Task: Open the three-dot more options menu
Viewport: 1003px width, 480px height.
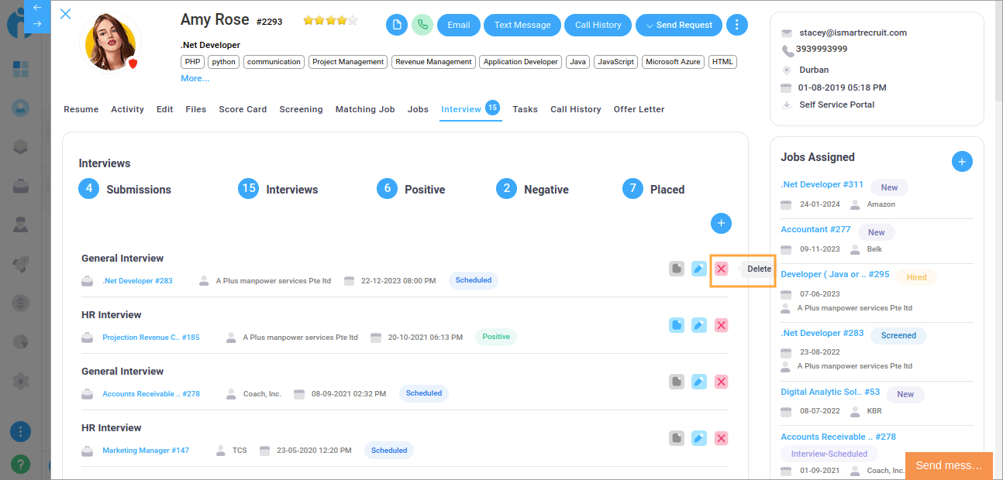Action: point(737,25)
